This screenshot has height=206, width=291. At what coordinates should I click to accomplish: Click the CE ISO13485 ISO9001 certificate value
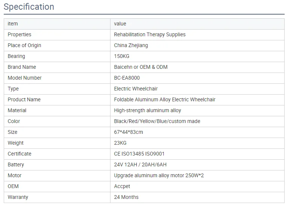(x=139, y=154)
